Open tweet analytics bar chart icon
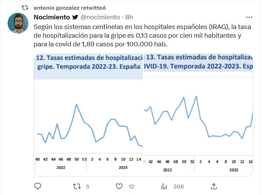267x195 pixels. tap(164, 186)
